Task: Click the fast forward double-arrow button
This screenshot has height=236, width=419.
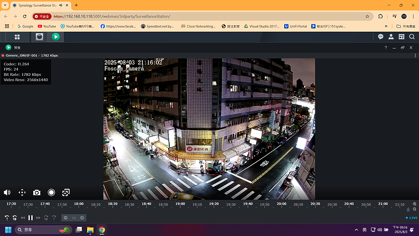Action: pyautogui.click(x=38, y=218)
